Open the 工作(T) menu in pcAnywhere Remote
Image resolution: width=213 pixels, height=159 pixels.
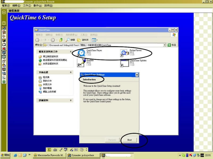27,6
